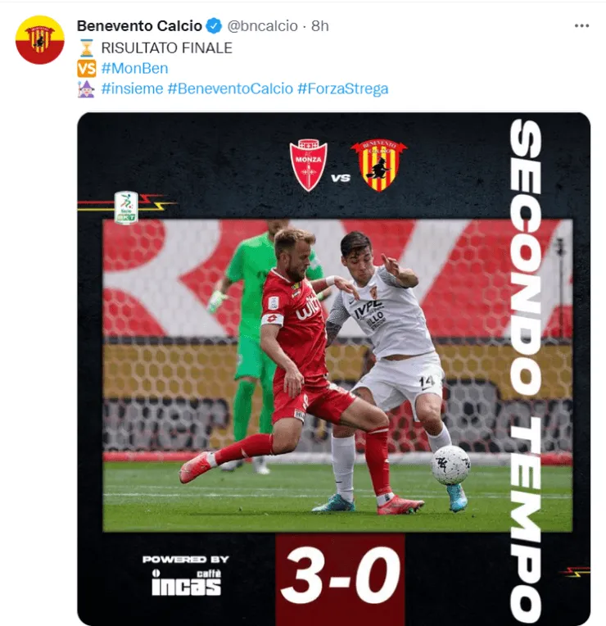Open the match photo of players

tap(337, 375)
